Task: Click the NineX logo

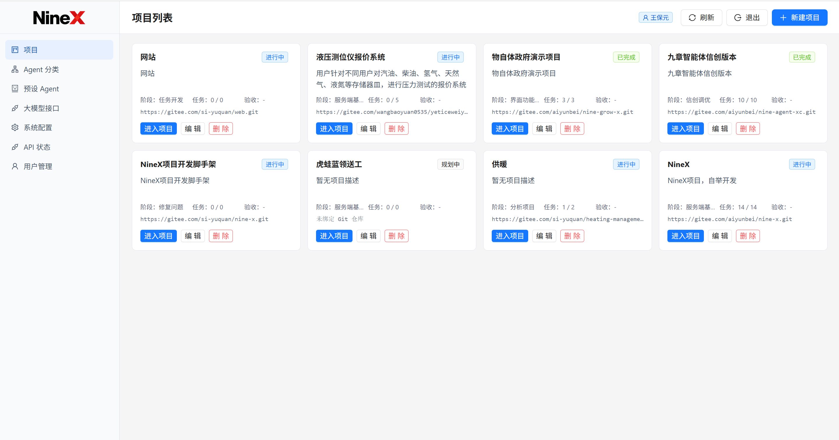Action: pos(59,18)
